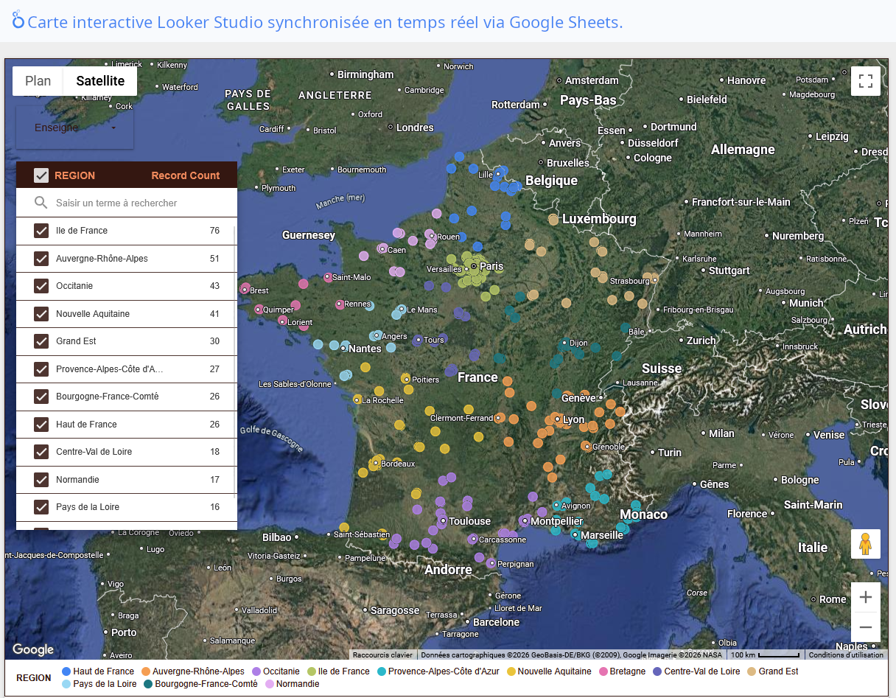
Task: Switch to Plan map view
Action: click(38, 81)
